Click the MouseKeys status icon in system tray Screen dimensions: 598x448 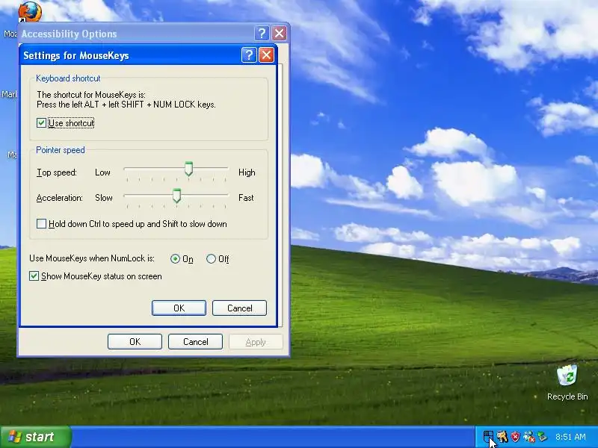point(488,437)
